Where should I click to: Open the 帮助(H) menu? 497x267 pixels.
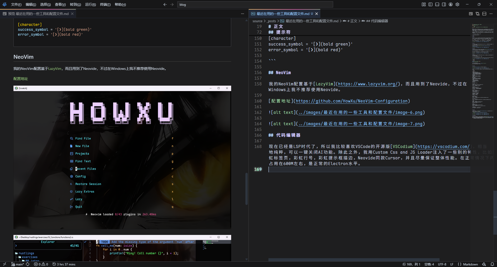(120, 4)
